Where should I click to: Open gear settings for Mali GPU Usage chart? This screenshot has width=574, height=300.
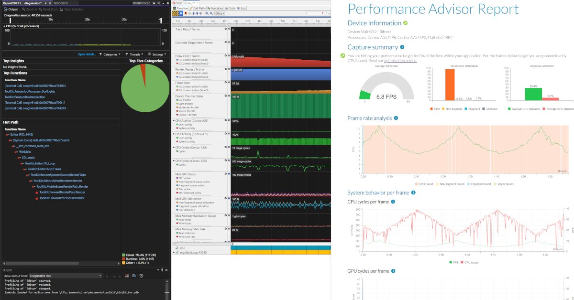point(226,174)
